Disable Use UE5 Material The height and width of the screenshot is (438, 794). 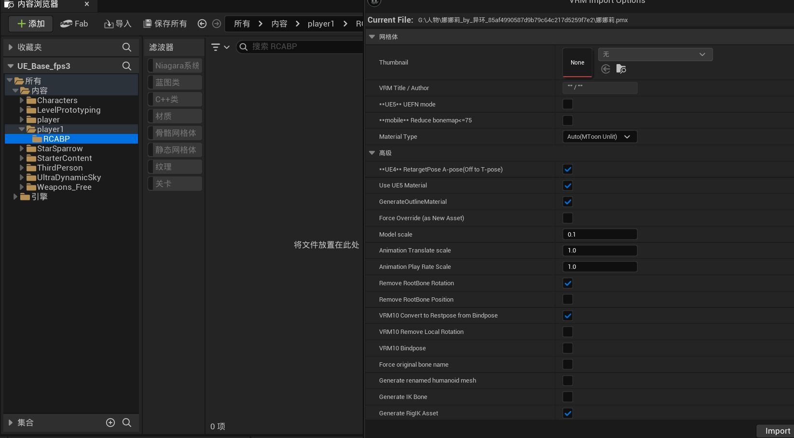click(x=567, y=186)
